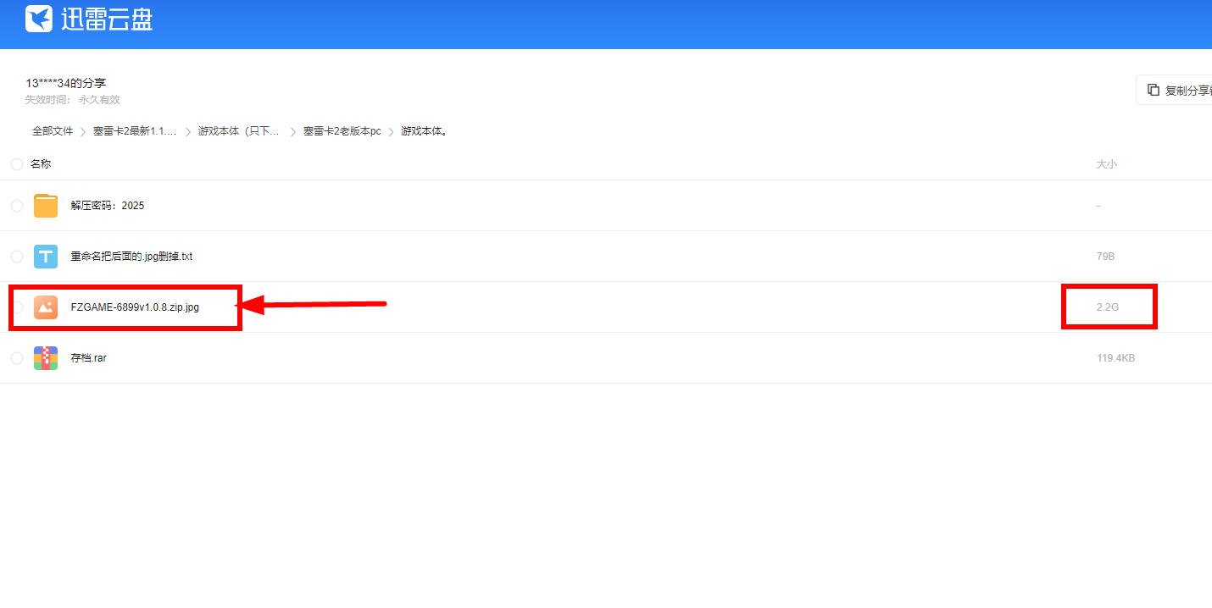
Task: Open the 游戏本体（只下 breadcrumb folder
Action: click(239, 131)
